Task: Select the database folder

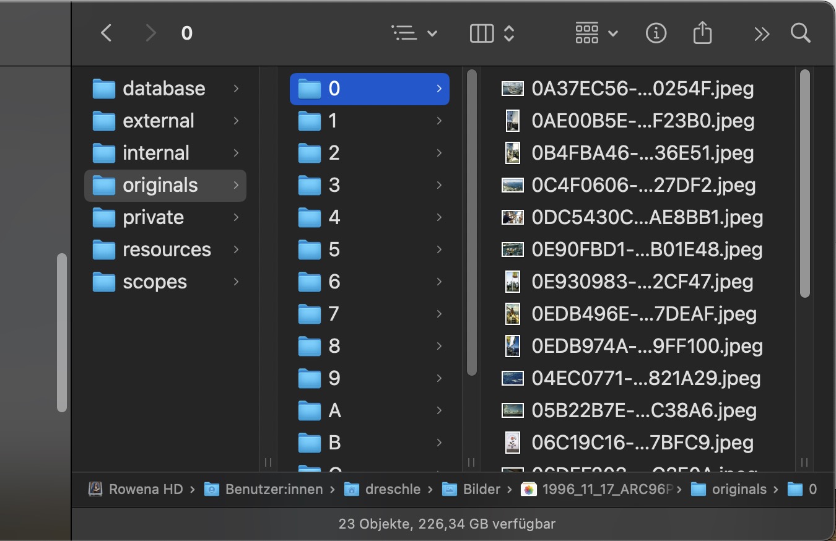Action: (163, 89)
